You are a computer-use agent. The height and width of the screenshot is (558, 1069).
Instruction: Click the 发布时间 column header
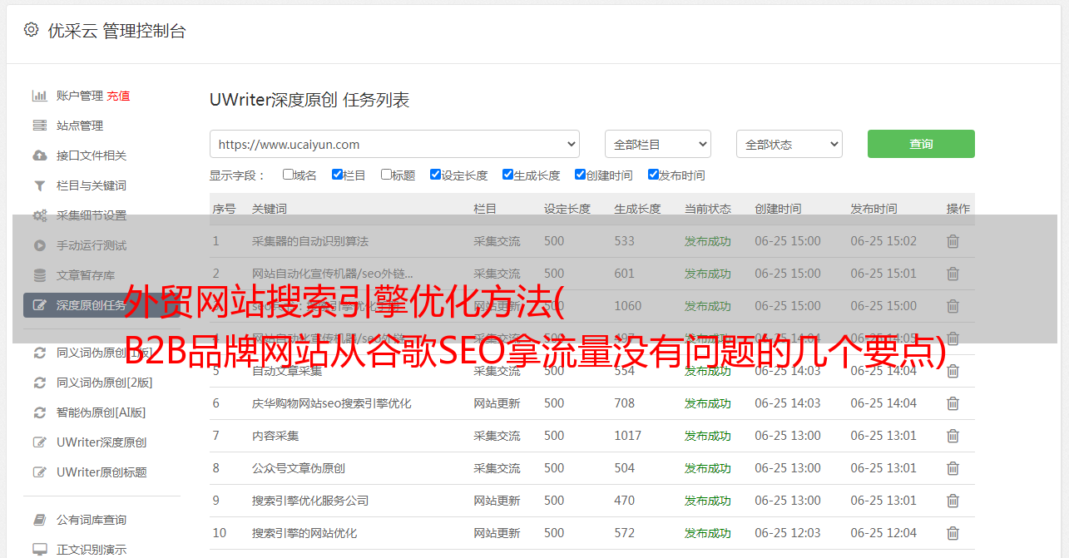(x=874, y=209)
